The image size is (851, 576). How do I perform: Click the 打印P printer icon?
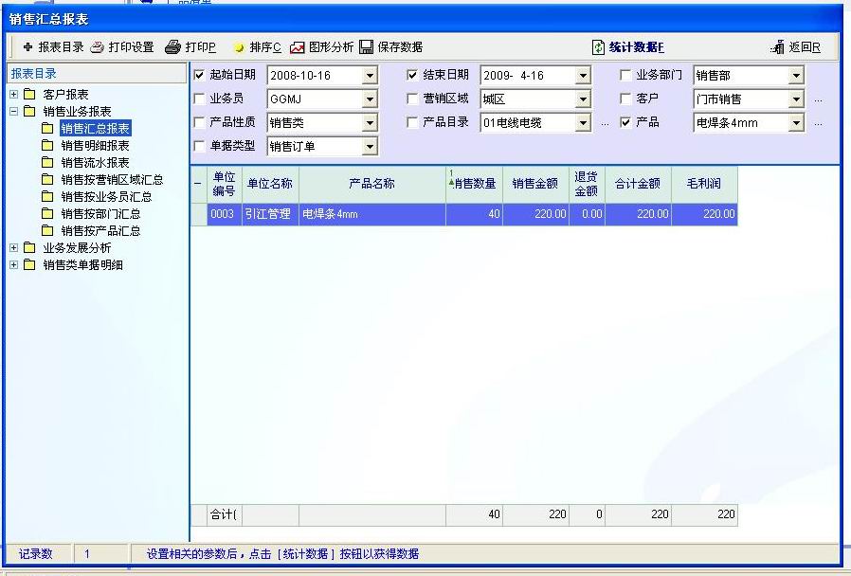pos(172,47)
